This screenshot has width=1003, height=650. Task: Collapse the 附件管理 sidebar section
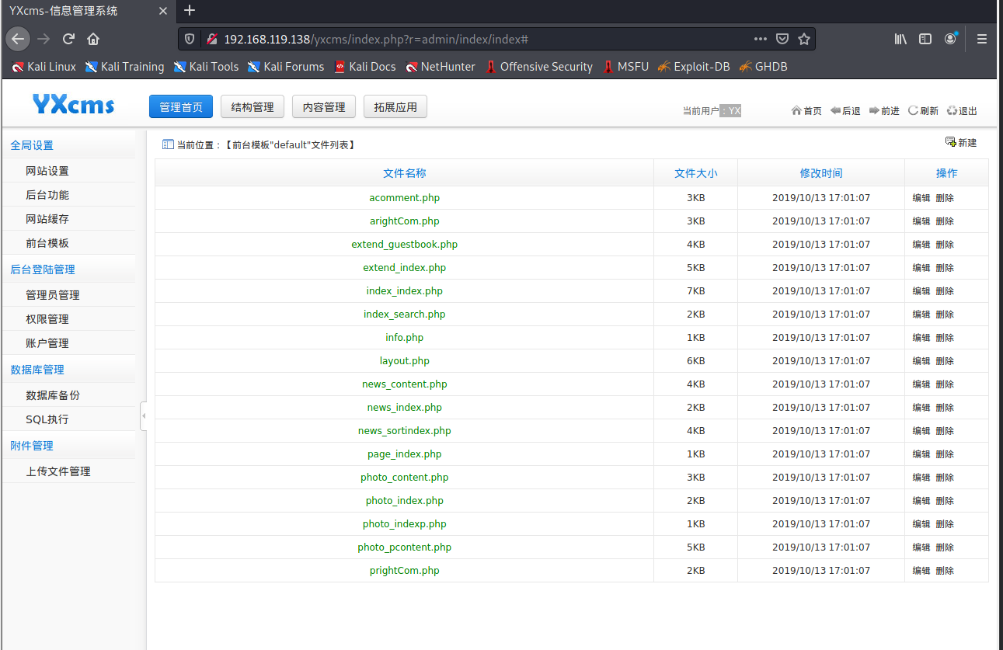pyautogui.click(x=32, y=446)
